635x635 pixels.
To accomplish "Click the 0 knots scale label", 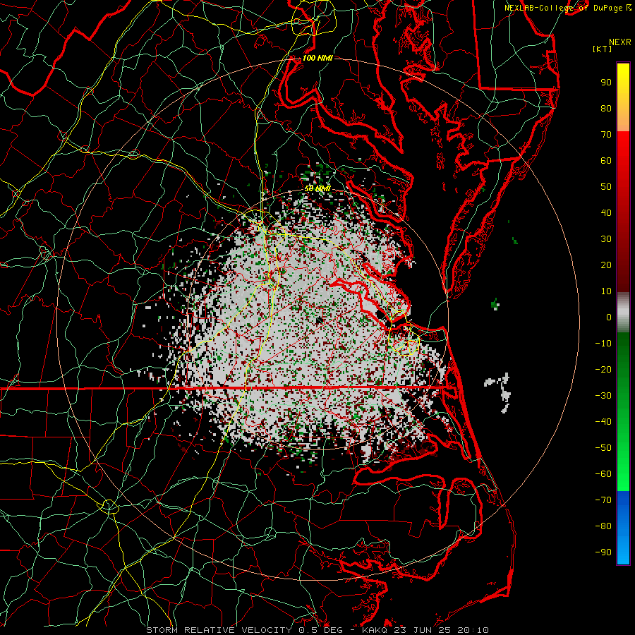I will [x=609, y=317].
